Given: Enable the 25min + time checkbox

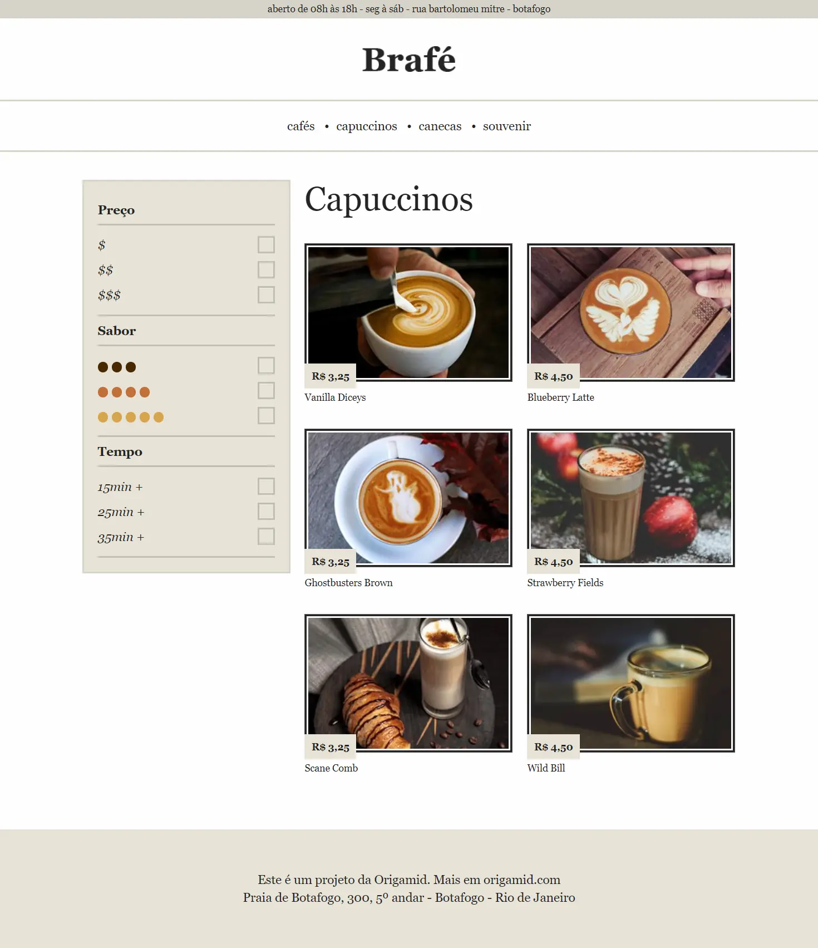Looking at the screenshot, I should coord(266,512).
